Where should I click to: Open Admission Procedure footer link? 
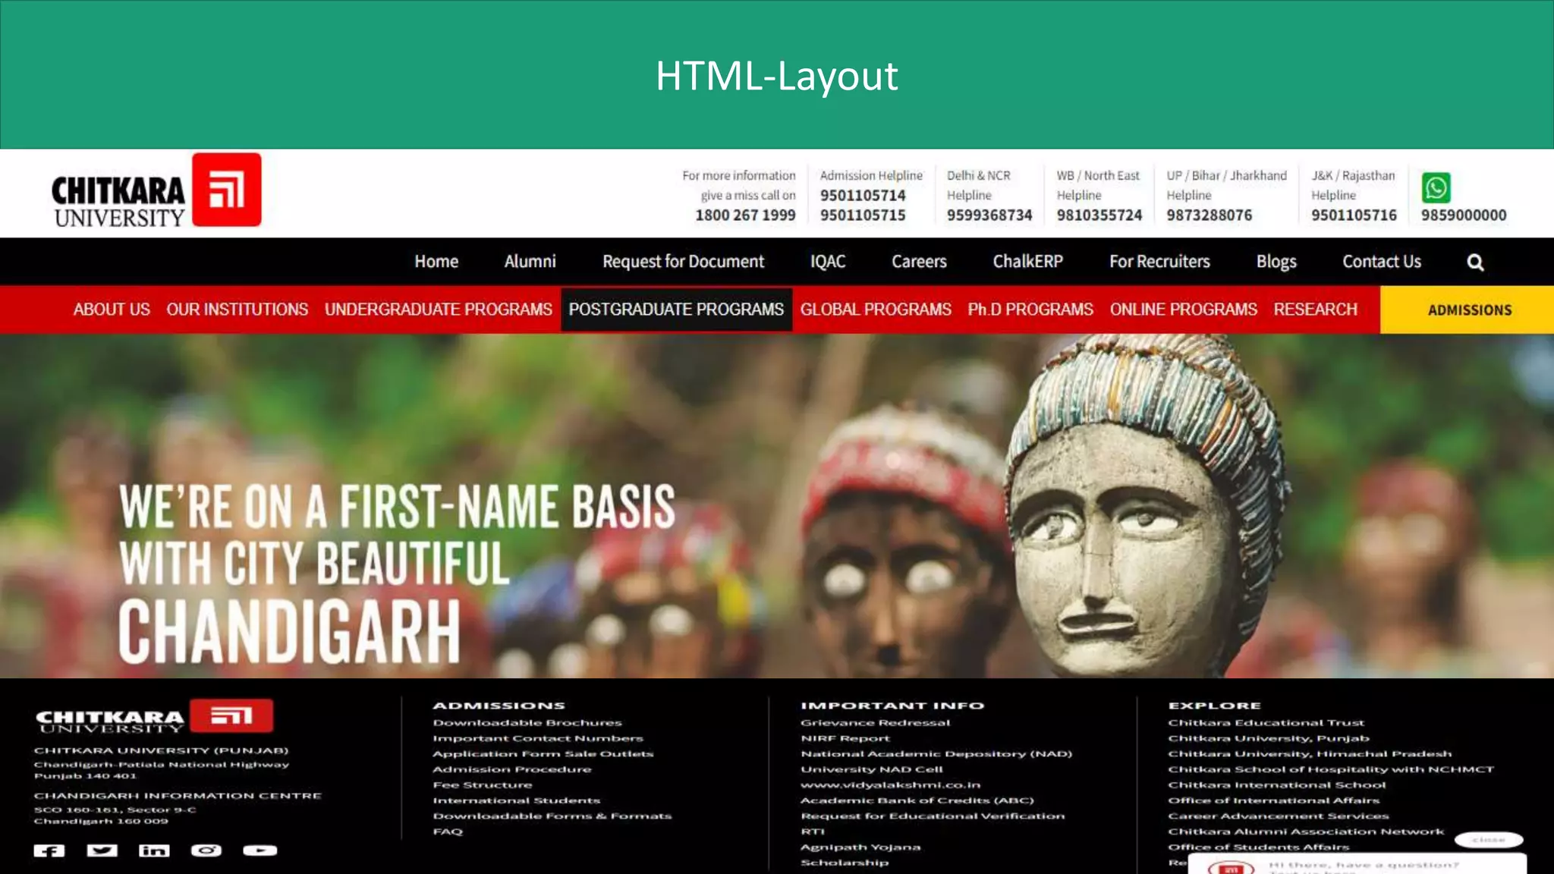click(x=512, y=769)
